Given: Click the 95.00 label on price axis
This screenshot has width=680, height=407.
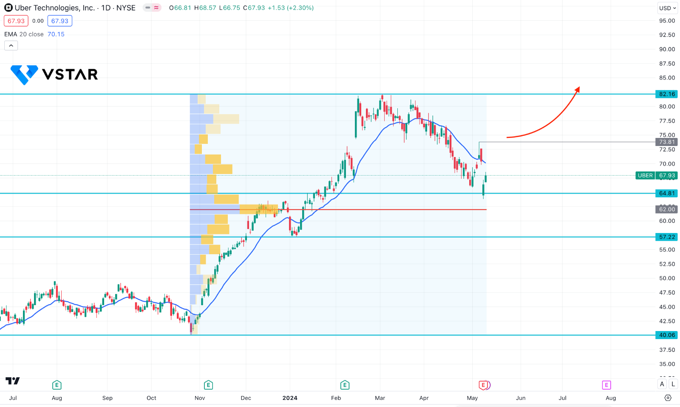Looking at the screenshot, I should tap(667, 20).
